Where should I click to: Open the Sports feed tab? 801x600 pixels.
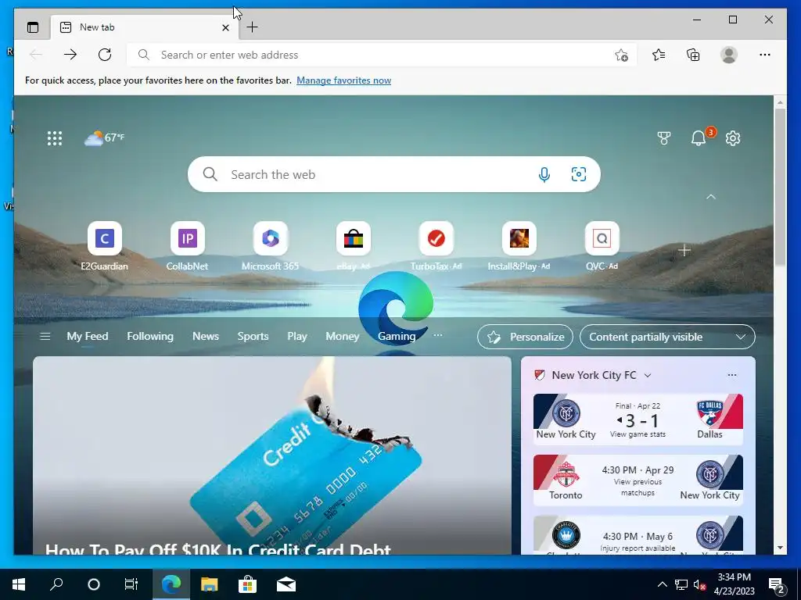(x=253, y=336)
